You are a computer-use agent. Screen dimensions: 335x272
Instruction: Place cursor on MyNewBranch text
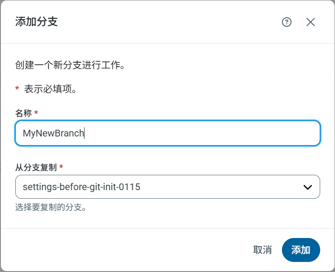53,133
